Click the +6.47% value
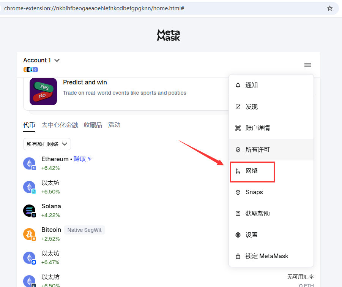The image size is (342, 287). (50, 263)
